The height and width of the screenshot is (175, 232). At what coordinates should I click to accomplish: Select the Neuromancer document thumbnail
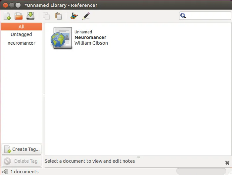coord(62,38)
